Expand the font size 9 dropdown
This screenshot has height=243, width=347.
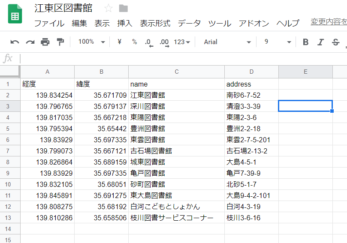click(x=278, y=42)
